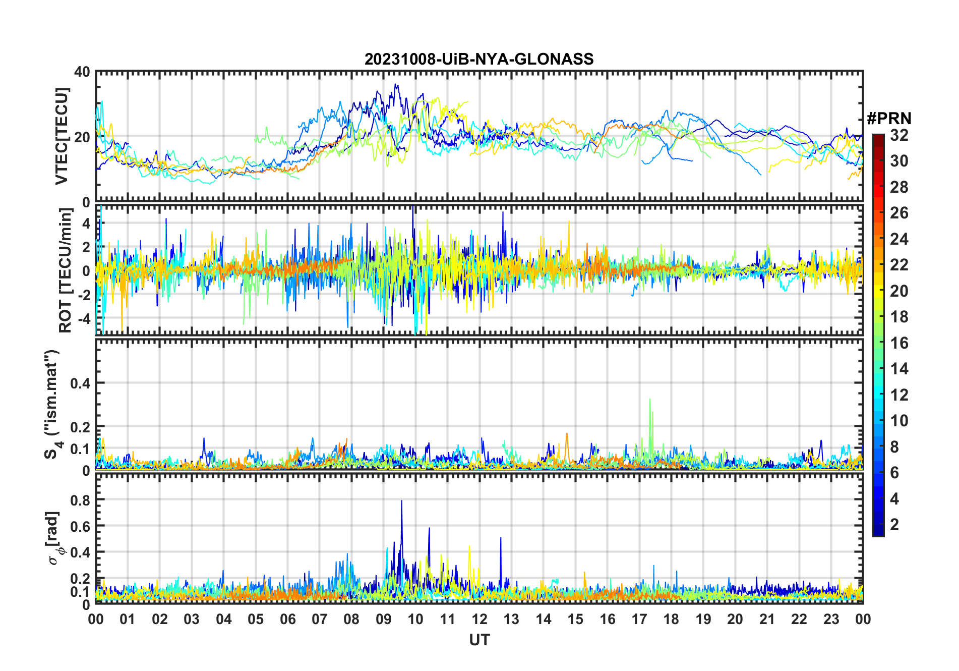Click x-axis tick label 06
This screenshot has width=959, height=671.
point(288,619)
